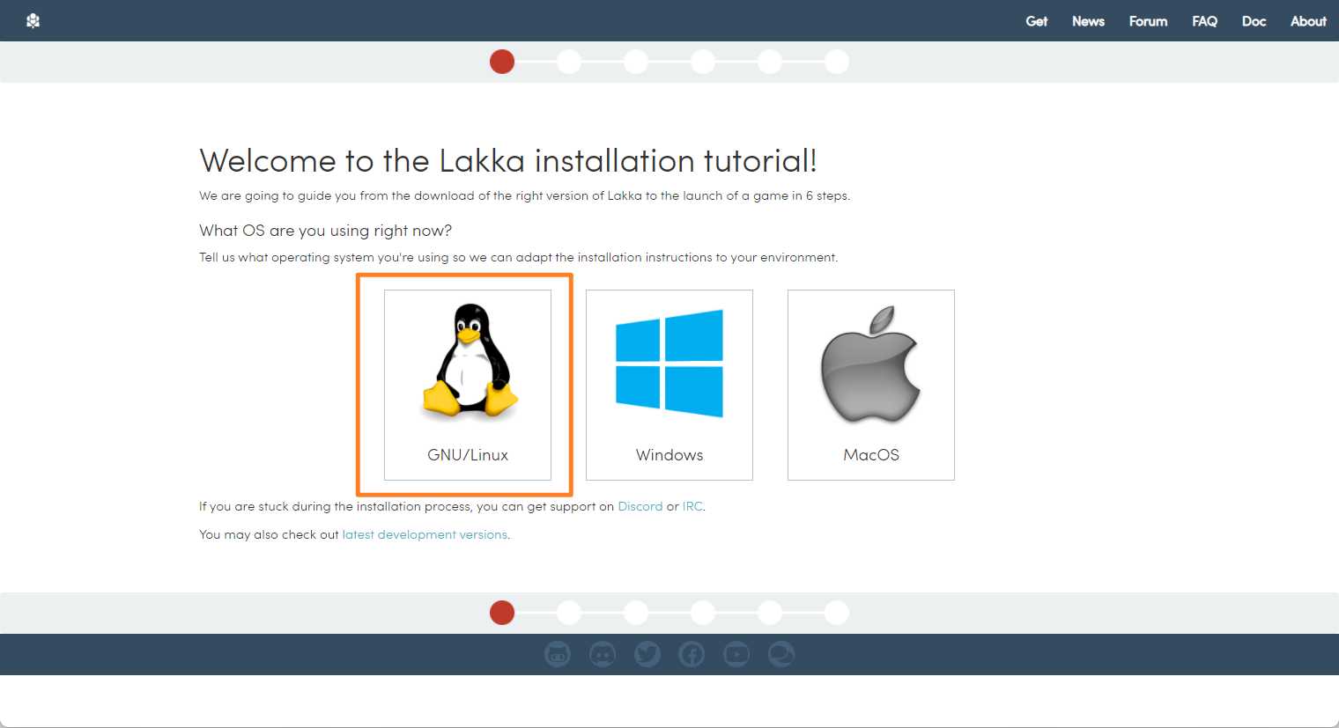
Task: Open the chat bubbles icon in the footer
Action: tap(781, 654)
